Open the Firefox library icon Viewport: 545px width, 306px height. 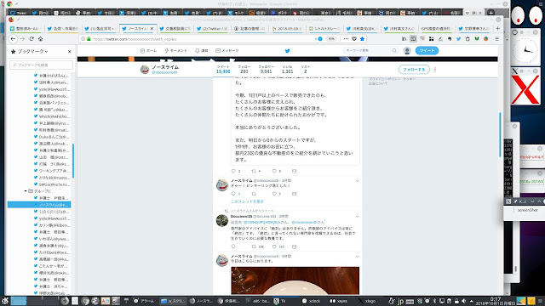tap(404, 39)
